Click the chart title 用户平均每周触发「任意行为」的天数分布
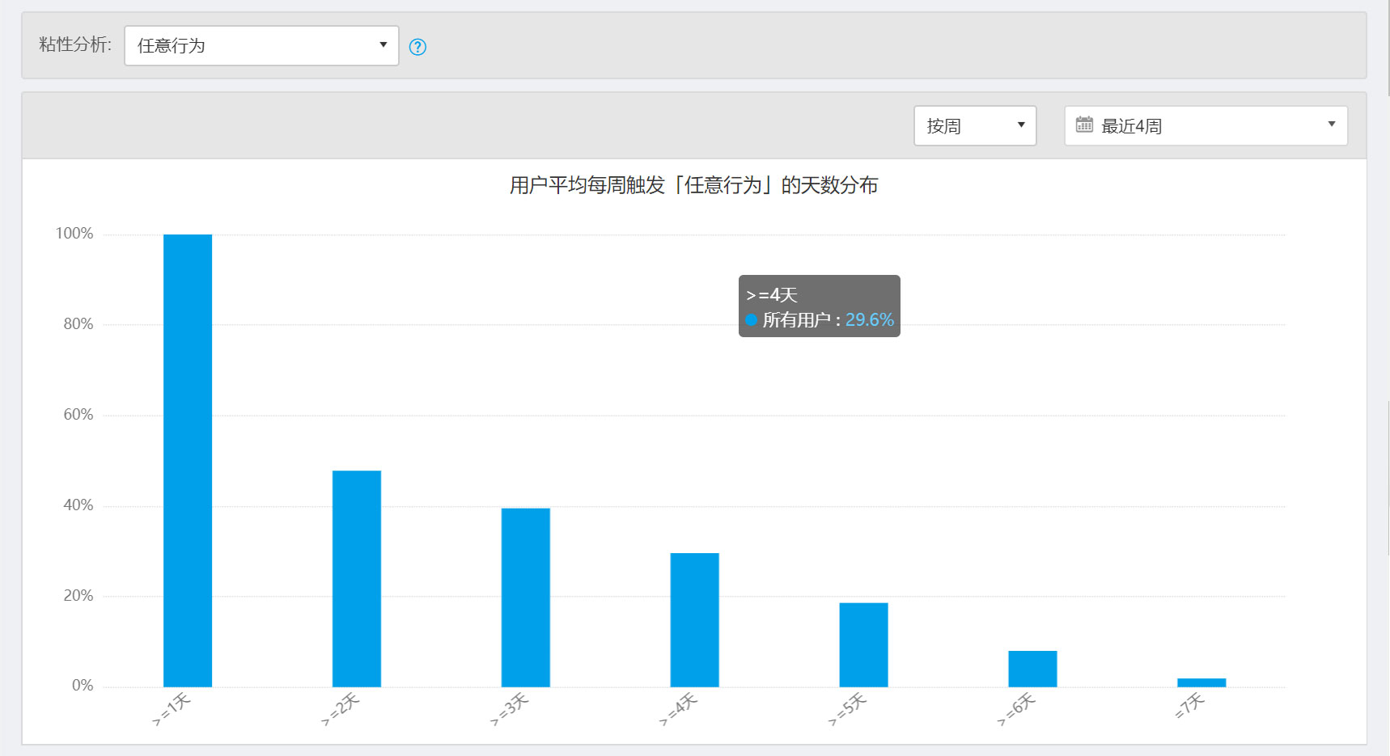 (693, 185)
